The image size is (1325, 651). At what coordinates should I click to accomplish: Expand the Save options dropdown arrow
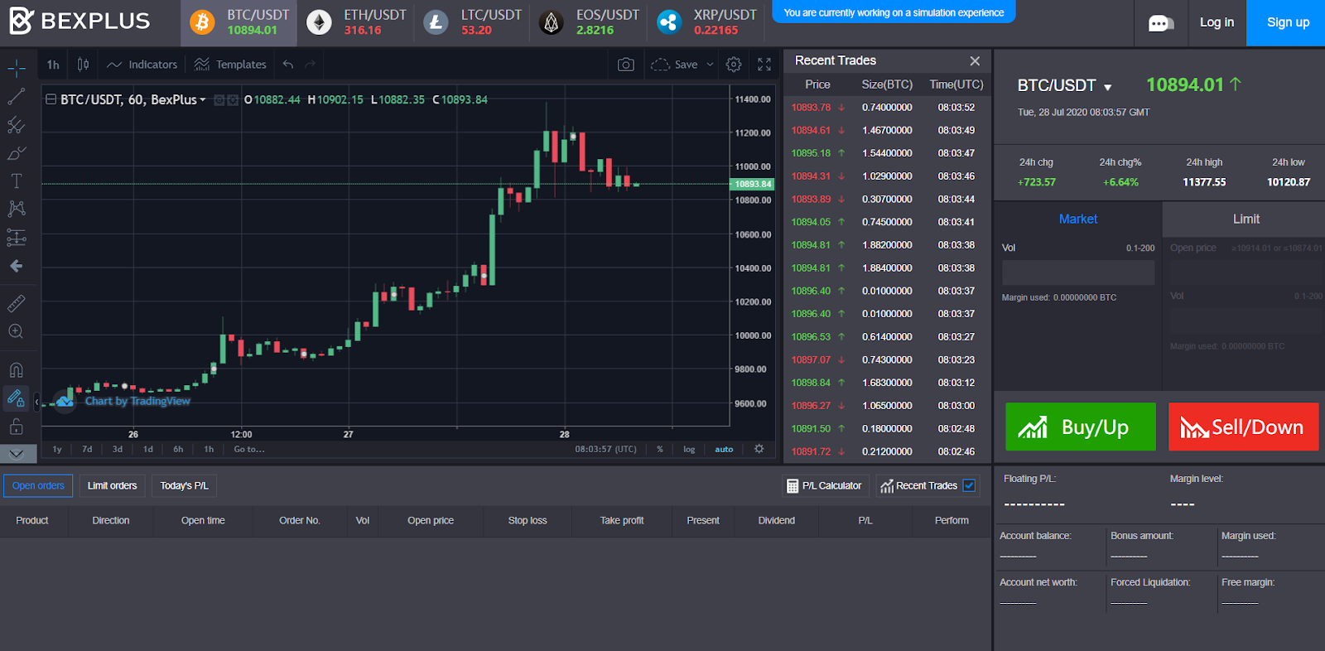coord(710,65)
